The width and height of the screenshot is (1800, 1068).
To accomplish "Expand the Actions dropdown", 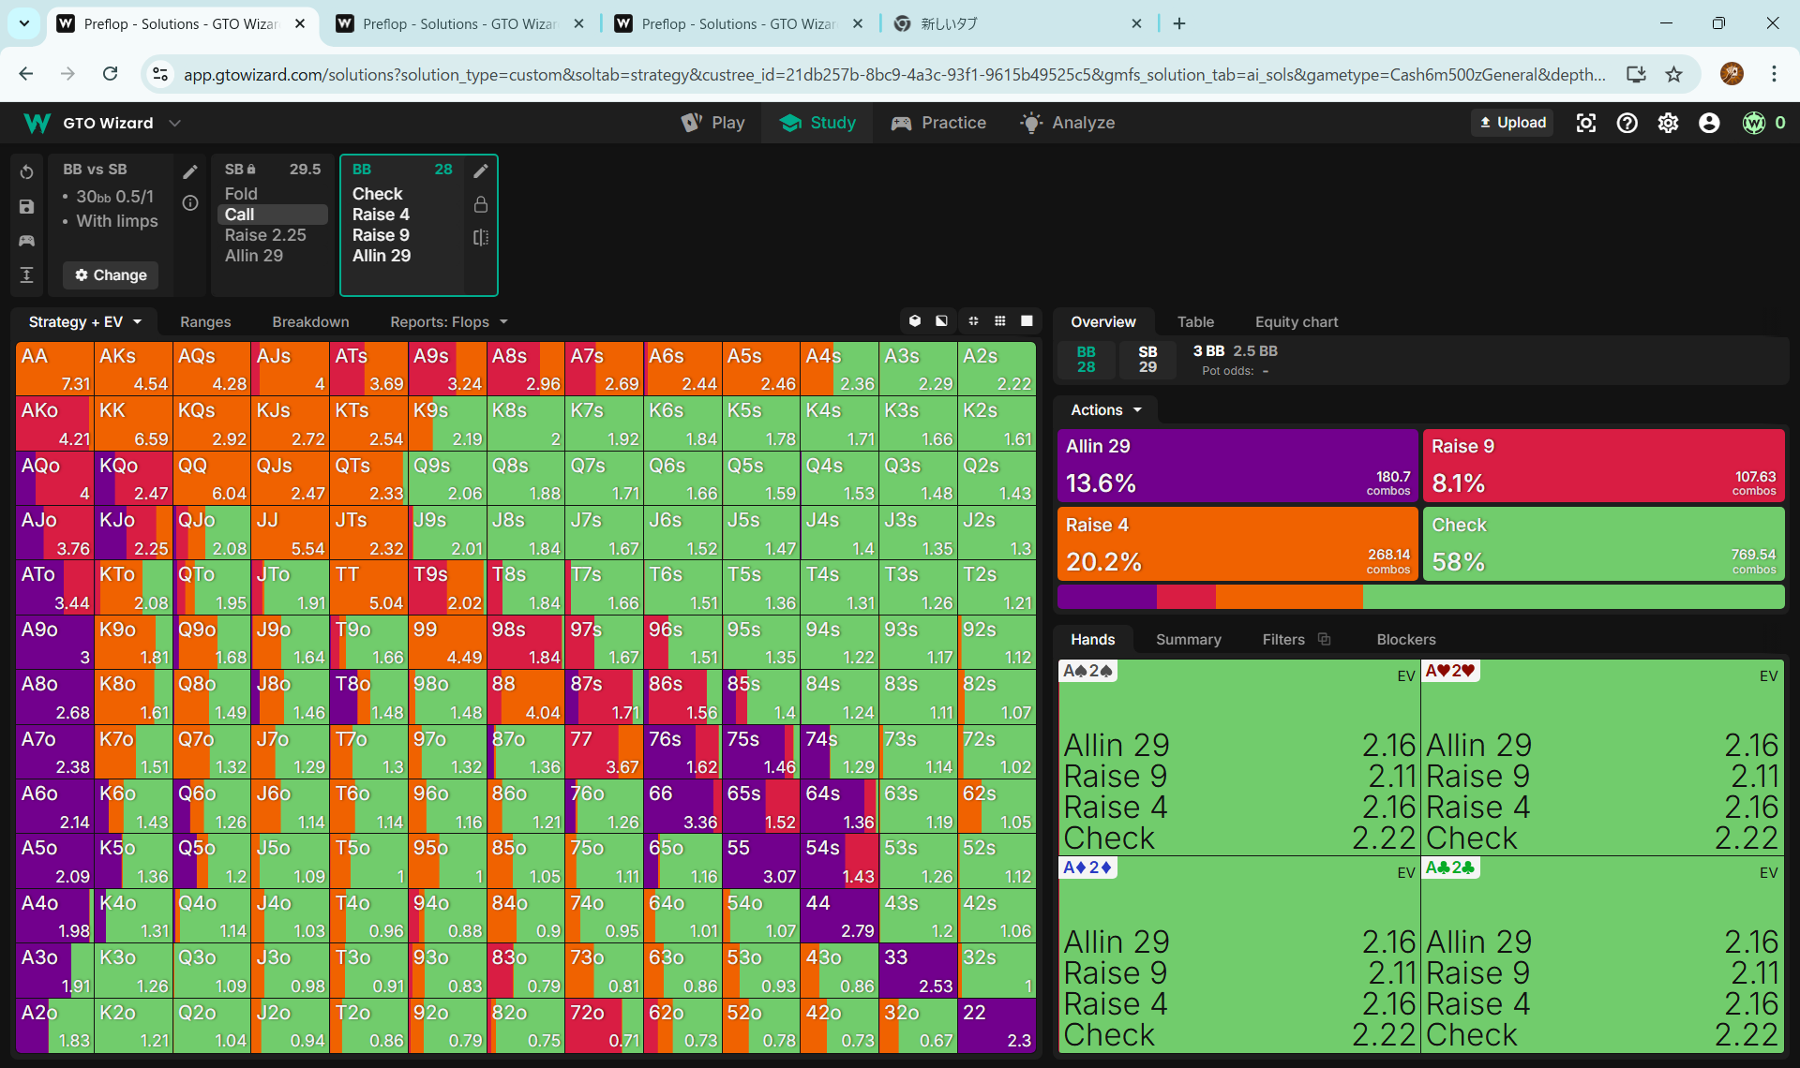I will [1106, 409].
